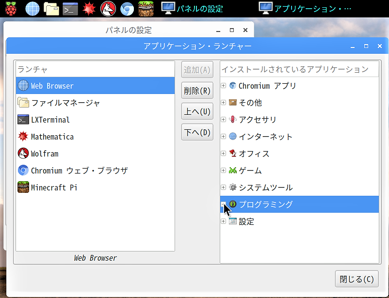Click the インストールされているアプリケーション column header
The width and height of the screenshot is (389, 298).
click(x=299, y=69)
